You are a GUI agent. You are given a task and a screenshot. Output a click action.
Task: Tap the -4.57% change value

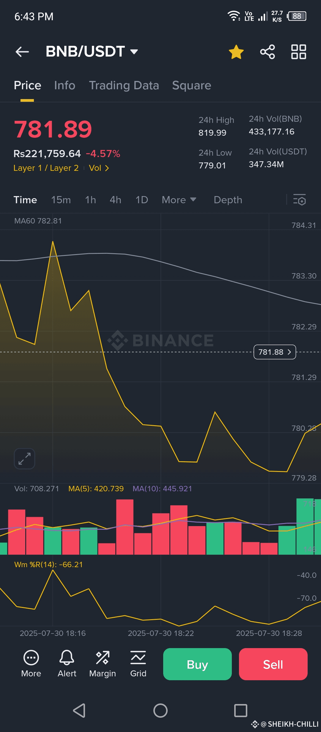point(103,154)
